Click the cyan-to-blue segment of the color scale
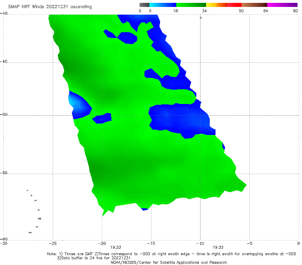The image size is (302, 265). [x=163, y=5]
